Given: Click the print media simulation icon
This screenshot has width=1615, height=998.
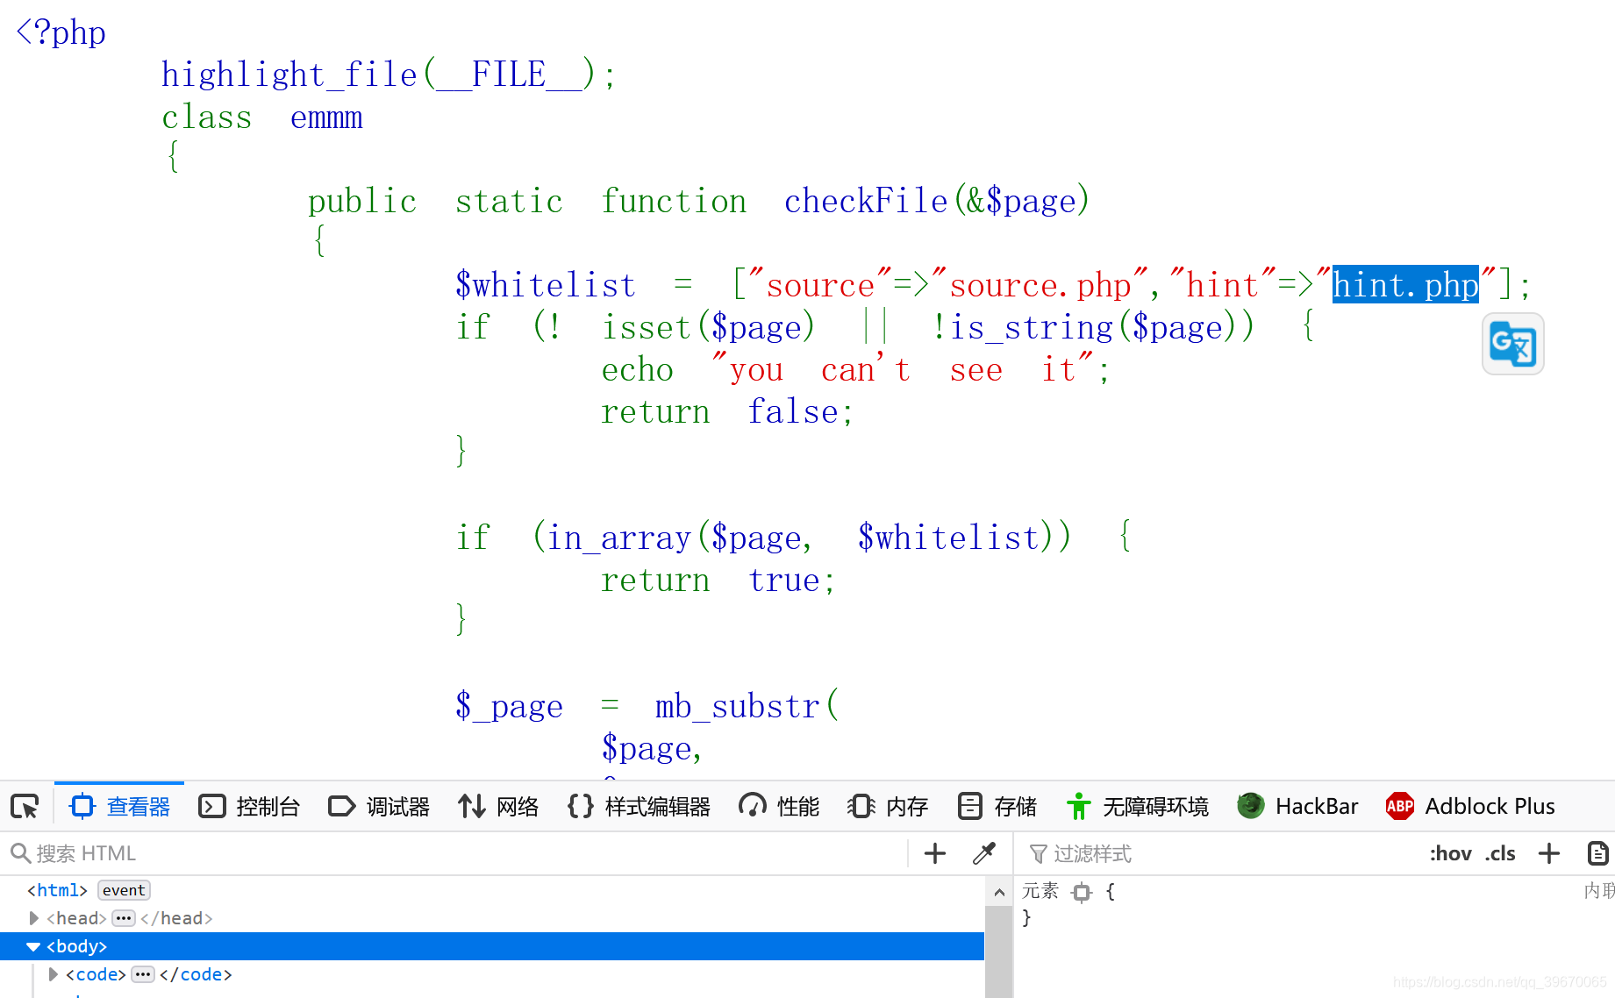Looking at the screenshot, I should pyautogui.click(x=1598, y=853).
